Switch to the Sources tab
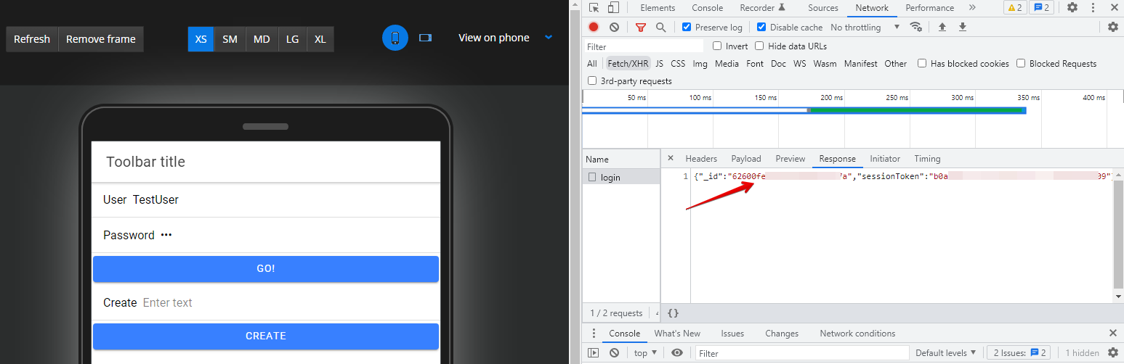Image resolution: width=1124 pixels, height=364 pixels. (823, 8)
